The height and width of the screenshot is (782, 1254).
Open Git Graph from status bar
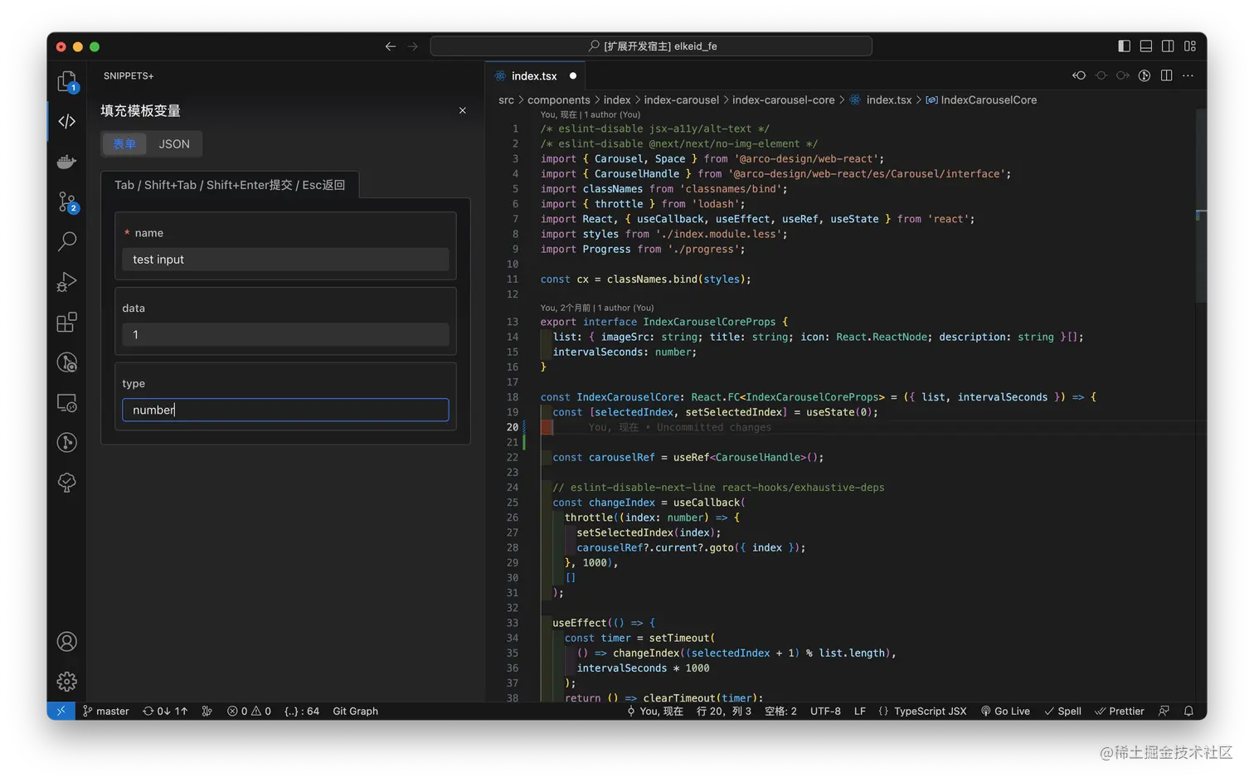(x=356, y=712)
